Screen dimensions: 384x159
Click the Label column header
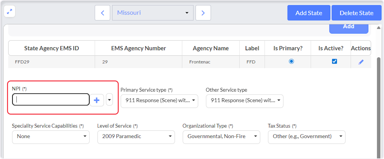point(252,48)
